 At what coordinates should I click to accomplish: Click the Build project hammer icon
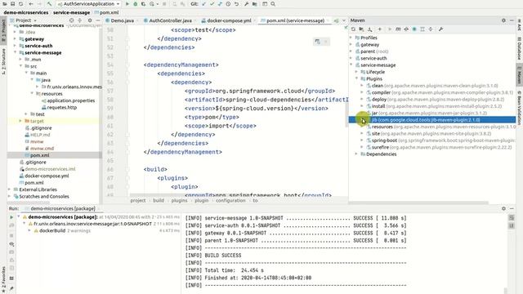pos(49,4)
